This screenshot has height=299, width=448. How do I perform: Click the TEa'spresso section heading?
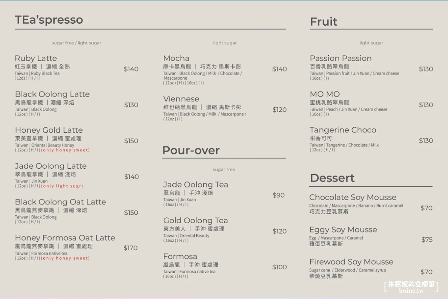(49, 20)
